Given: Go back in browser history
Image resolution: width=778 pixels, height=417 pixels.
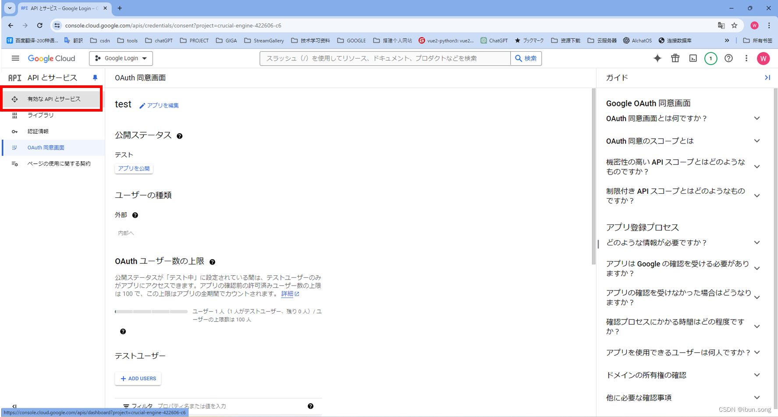Looking at the screenshot, I should (11, 25).
